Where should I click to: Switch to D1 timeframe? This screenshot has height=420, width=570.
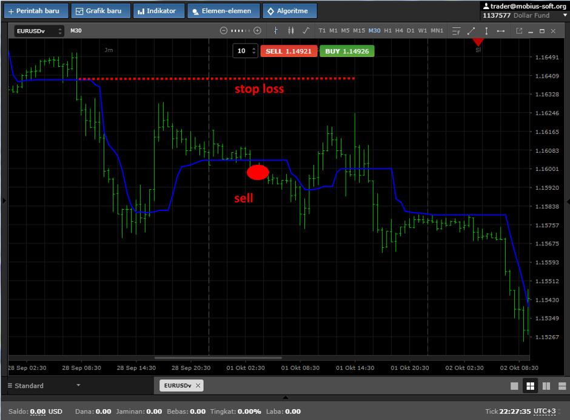coord(411,31)
